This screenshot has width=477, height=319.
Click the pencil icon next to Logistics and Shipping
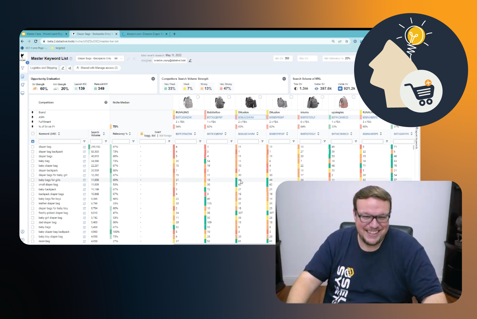pos(63,68)
